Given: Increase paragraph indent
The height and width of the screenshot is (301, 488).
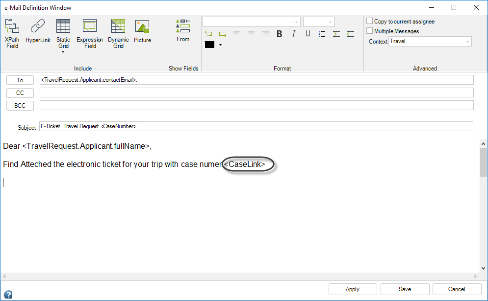Looking at the screenshot, I should pyautogui.click(x=336, y=34).
